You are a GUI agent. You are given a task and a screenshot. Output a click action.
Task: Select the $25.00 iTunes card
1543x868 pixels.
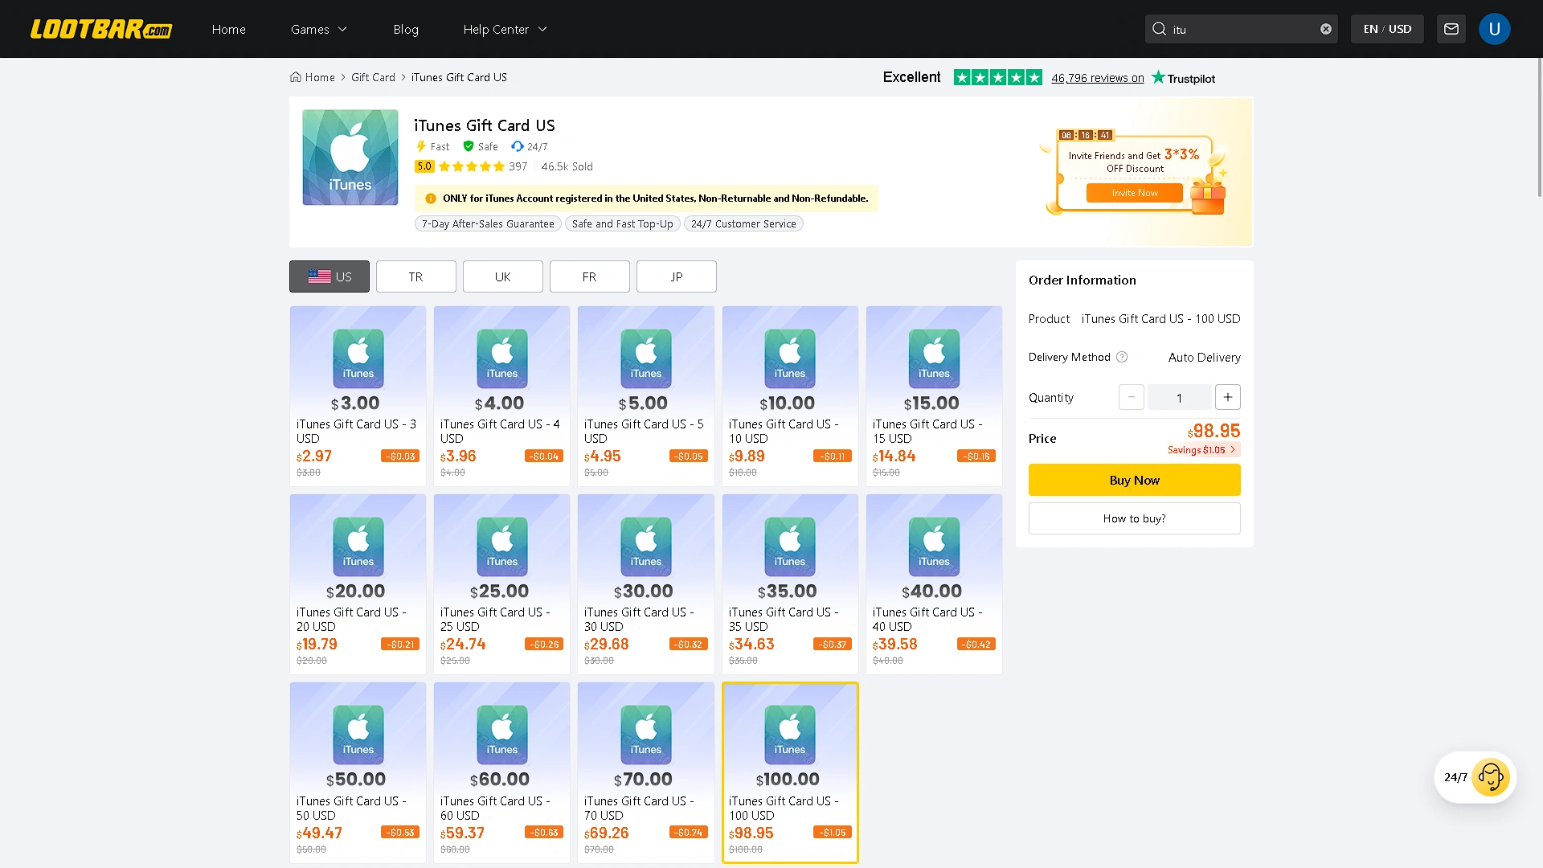click(x=501, y=584)
